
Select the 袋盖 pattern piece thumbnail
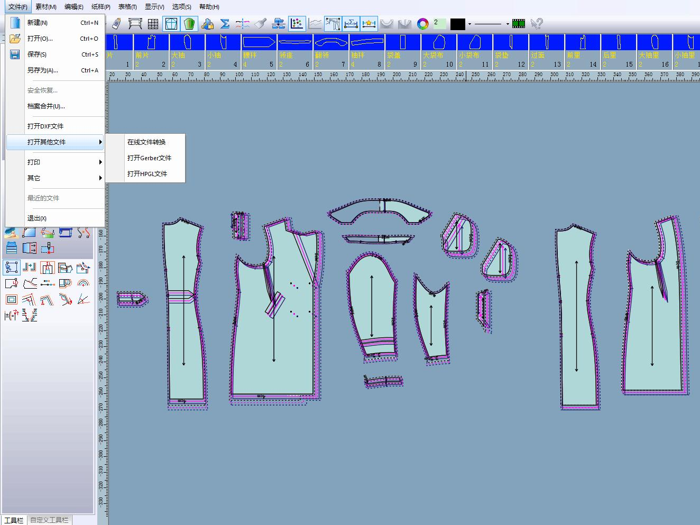(x=402, y=51)
